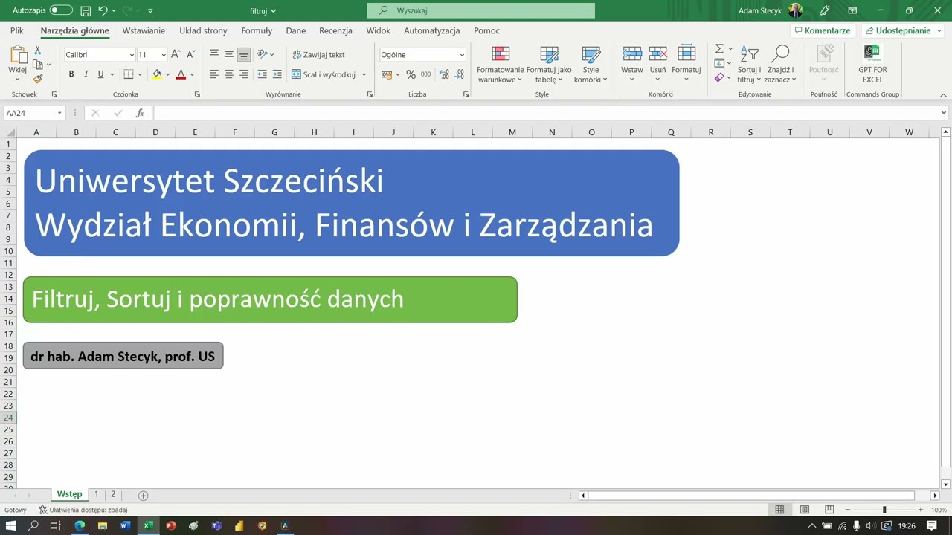This screenshot has width=952, height=535.
Task: Click the Format Painter brush icon
Action: click(38, 79)
